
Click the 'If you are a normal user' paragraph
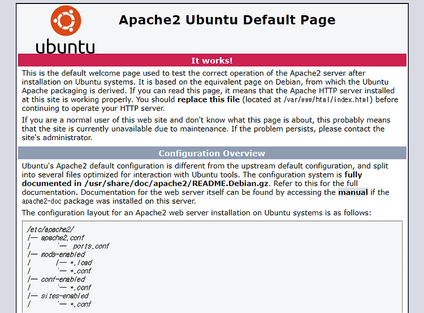(206, 129)
